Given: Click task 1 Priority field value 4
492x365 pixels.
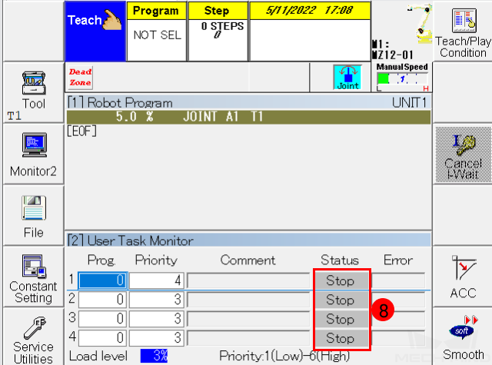Looking at the screenshot, I should (157, 280).
